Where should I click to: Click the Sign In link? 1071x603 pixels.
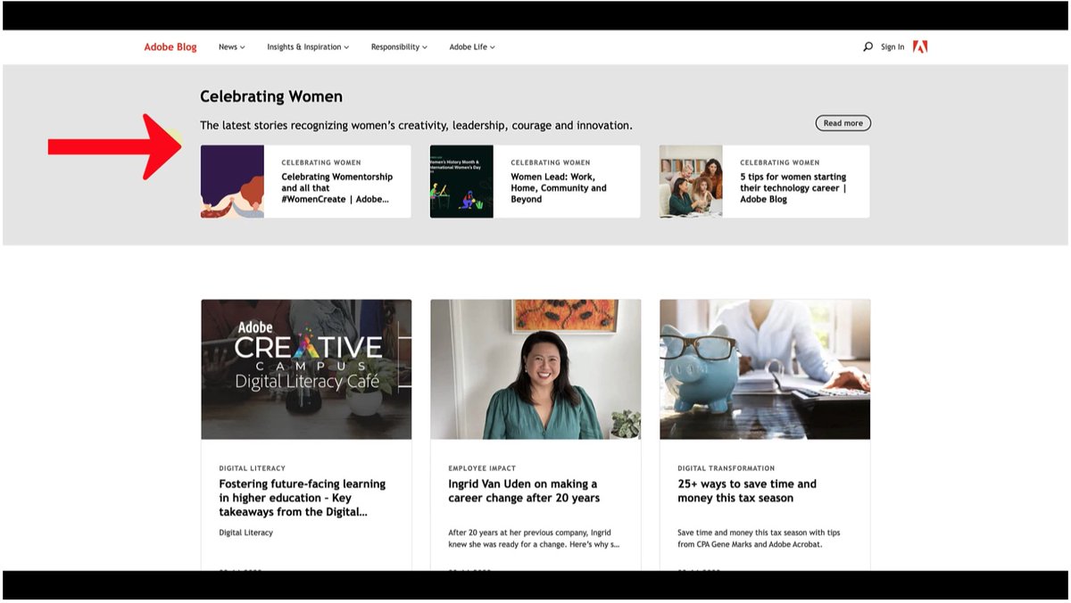[x=892, y=47]
